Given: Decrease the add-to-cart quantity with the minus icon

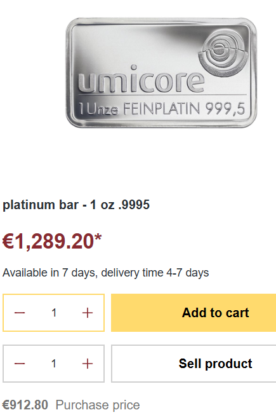Looking at the screenshot, I should pos(20,313).
